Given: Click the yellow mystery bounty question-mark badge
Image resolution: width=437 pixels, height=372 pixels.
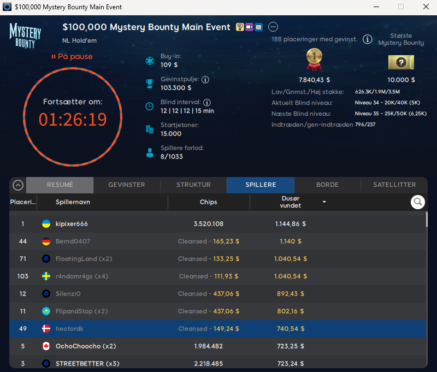Looking at the screenshot, I should pos(240,27).
